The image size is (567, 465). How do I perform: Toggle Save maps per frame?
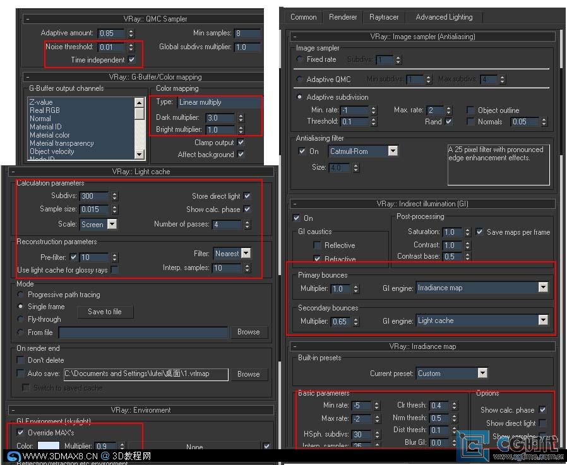click(479, 232)
